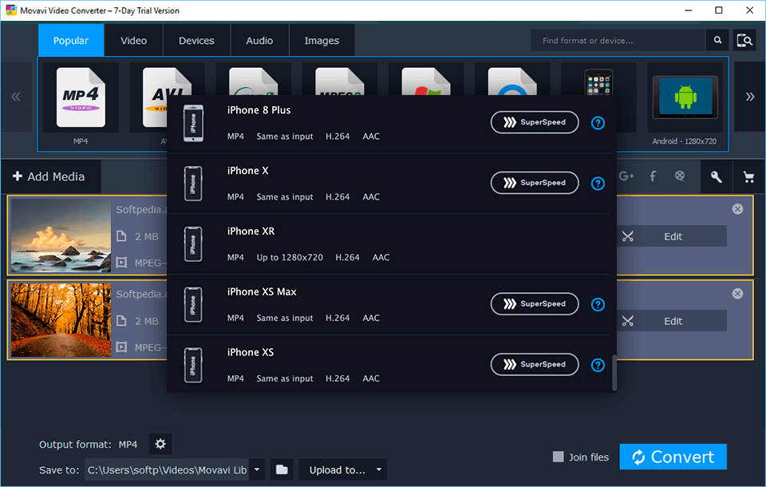Switch to the Devices tab

coord(196,40)
